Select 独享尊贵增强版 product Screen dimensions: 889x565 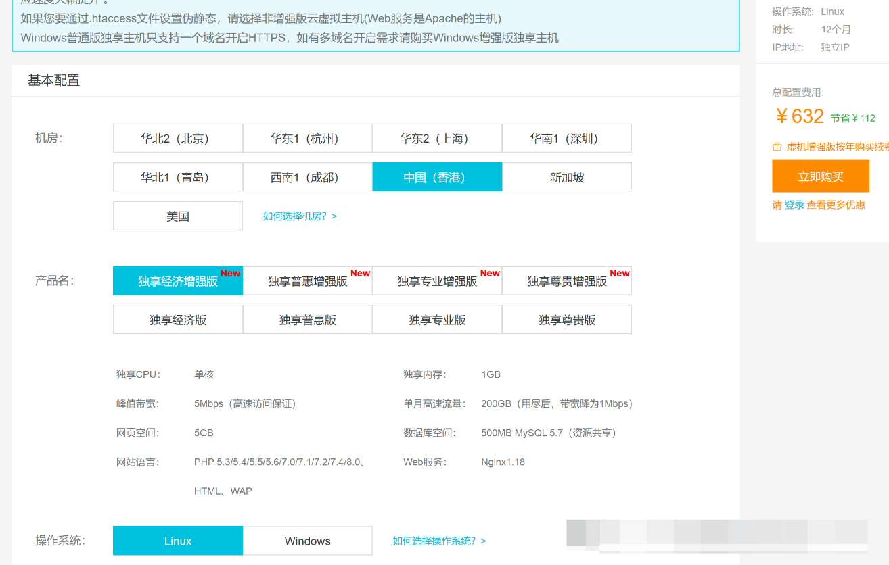(567, 280)
